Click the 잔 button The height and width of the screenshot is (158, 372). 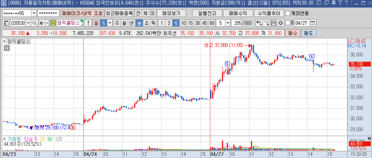[138, 13]
